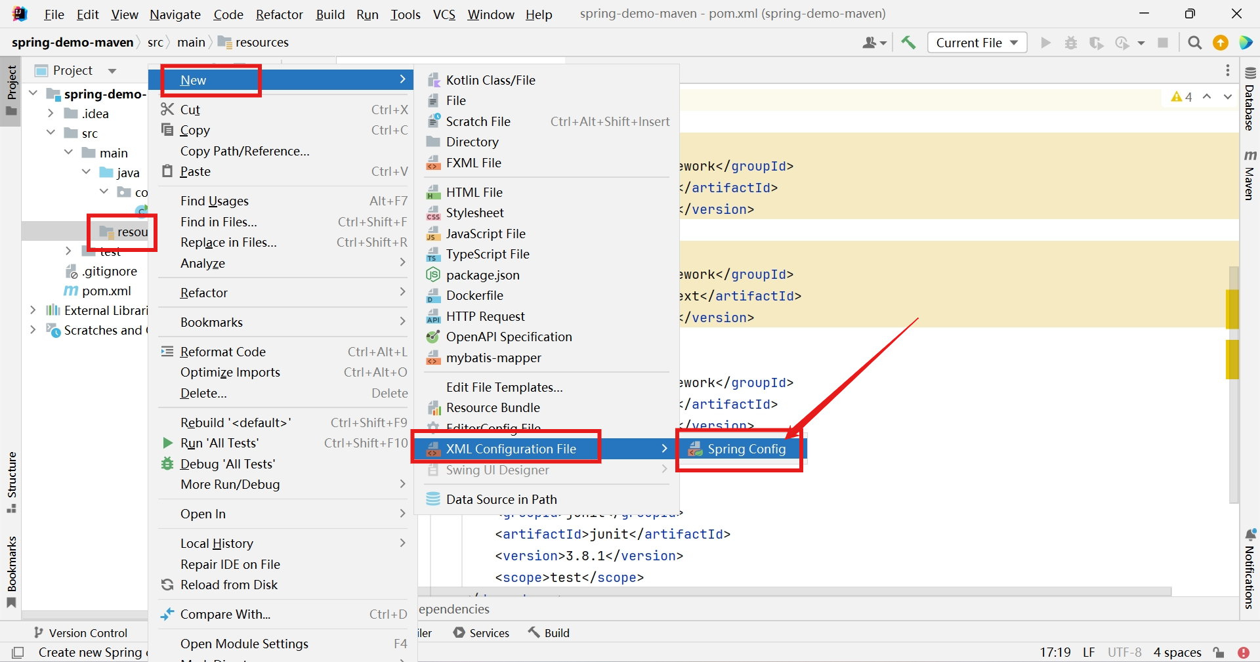Viewport: 1260px width, 662px height.
Task: Choose Resource Bundle from New menu
Action: tap(546, 407)
